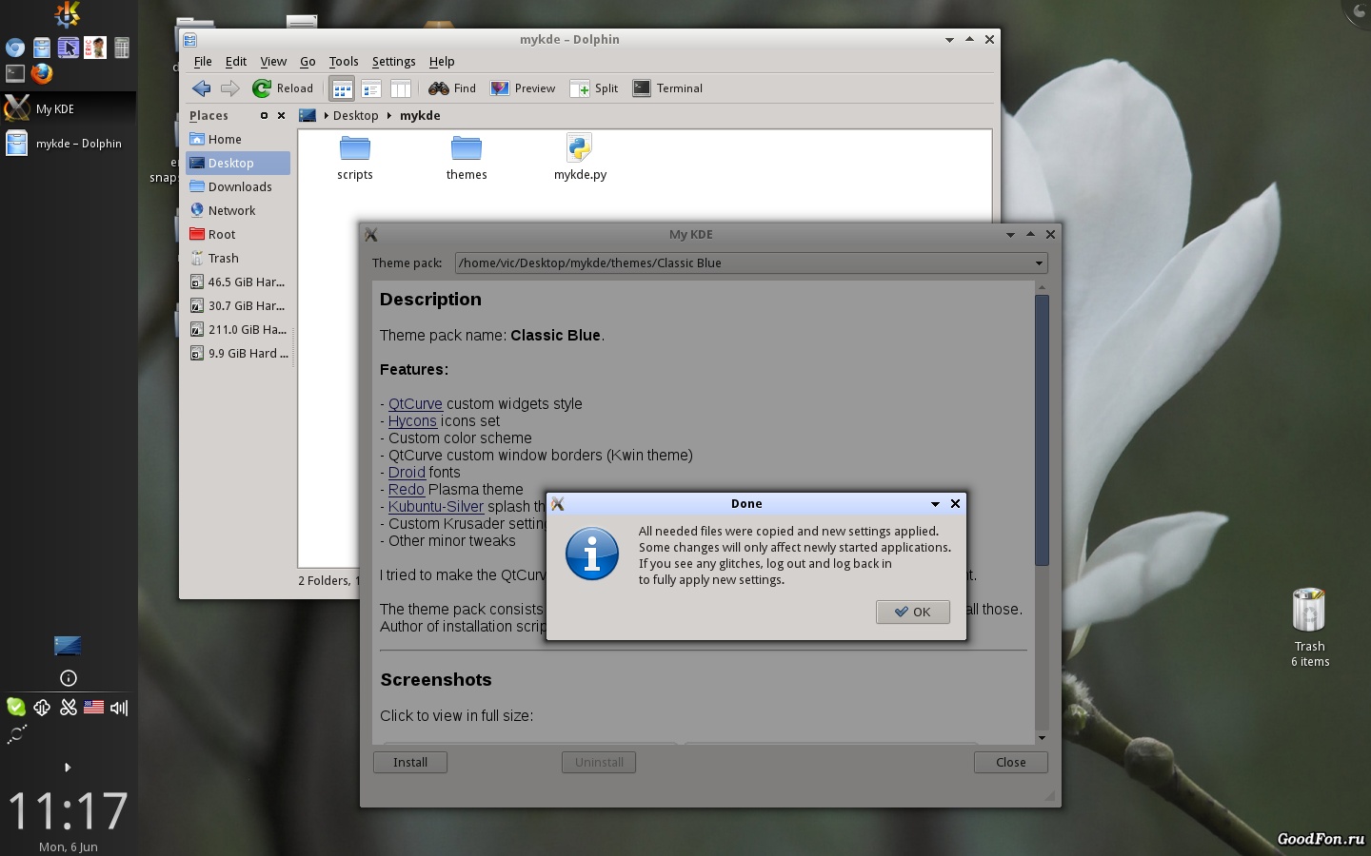Toggle Preview in Dolphin toolbar
Viewport: 1371px width, 856px height.
(523, 88)
